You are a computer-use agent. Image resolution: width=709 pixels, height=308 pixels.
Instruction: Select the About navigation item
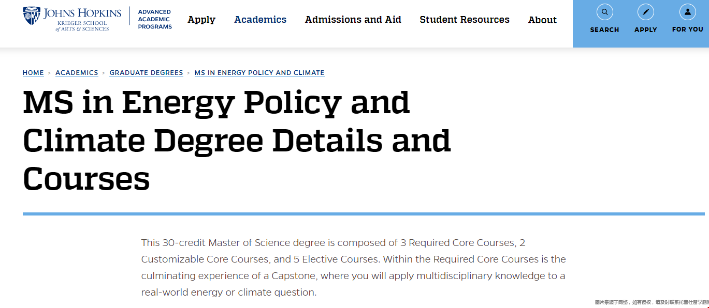(x=542, y=20)
